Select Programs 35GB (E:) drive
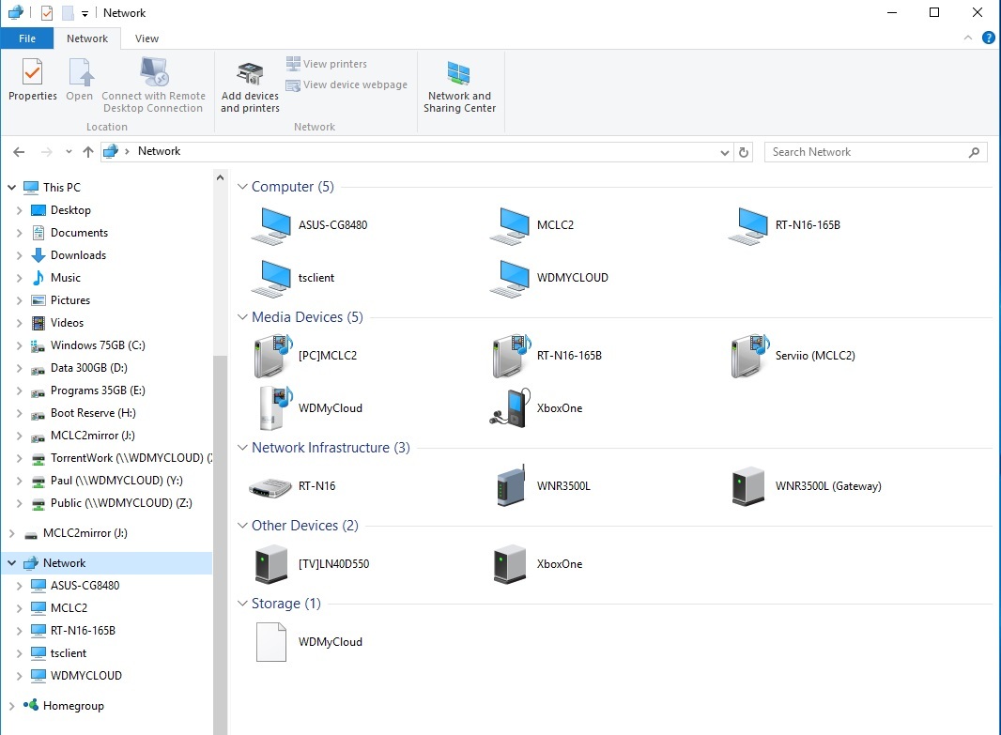 (x=98, y=390)
